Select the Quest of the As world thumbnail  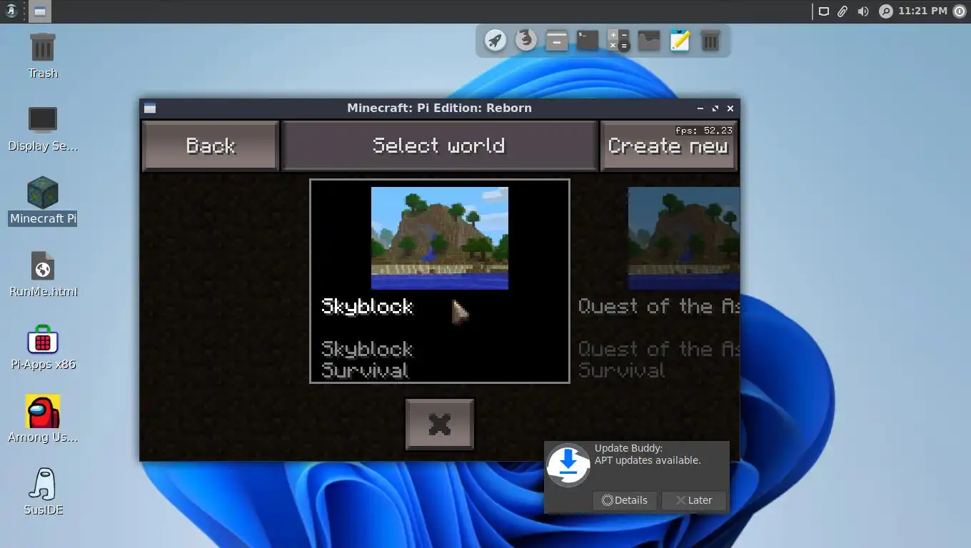click(683, 238)
